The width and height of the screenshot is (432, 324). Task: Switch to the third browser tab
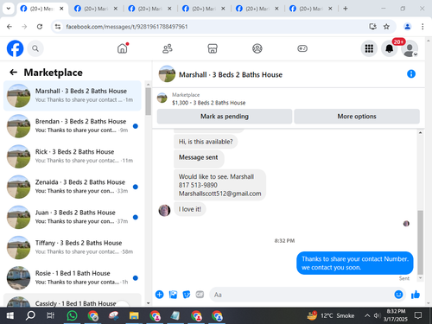click(149, 9)
